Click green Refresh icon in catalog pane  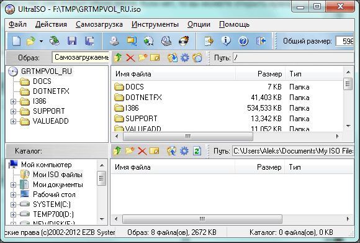pyautogui.click(x=197, y=151)
